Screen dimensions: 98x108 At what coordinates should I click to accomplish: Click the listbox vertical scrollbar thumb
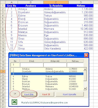tap(85, 76)
